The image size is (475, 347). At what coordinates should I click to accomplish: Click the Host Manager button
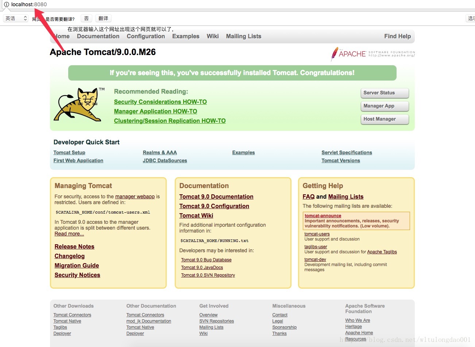point(385,119)
